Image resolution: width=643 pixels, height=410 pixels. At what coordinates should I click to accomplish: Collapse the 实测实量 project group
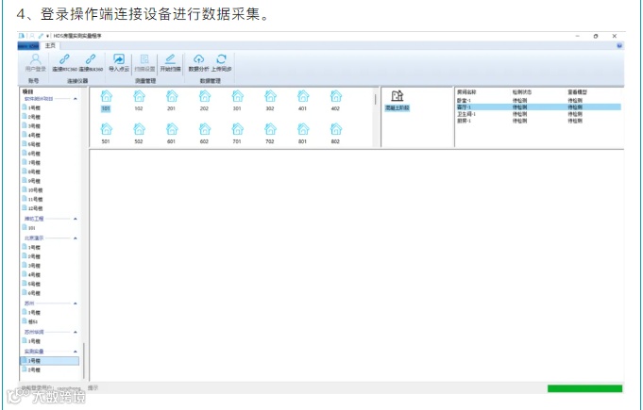tap(75, 351)
